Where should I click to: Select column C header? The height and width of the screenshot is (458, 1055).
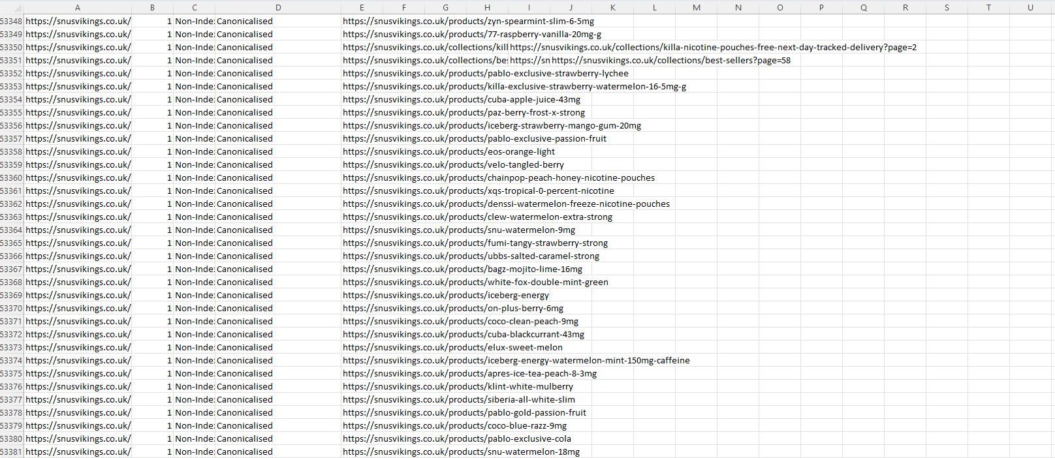click(x=195, y=7)
